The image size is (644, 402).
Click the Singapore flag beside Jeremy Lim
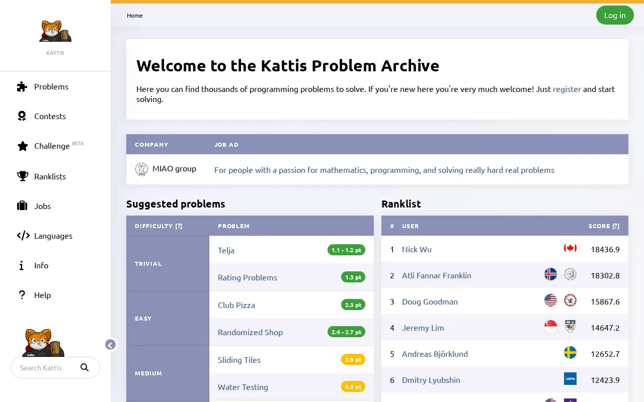click(551, 327)
